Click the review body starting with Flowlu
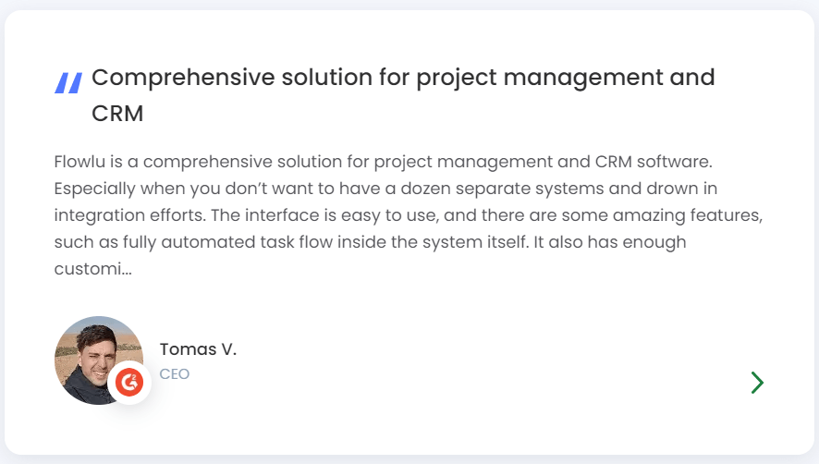The image size is (819, 464). (x=409, y=214)
